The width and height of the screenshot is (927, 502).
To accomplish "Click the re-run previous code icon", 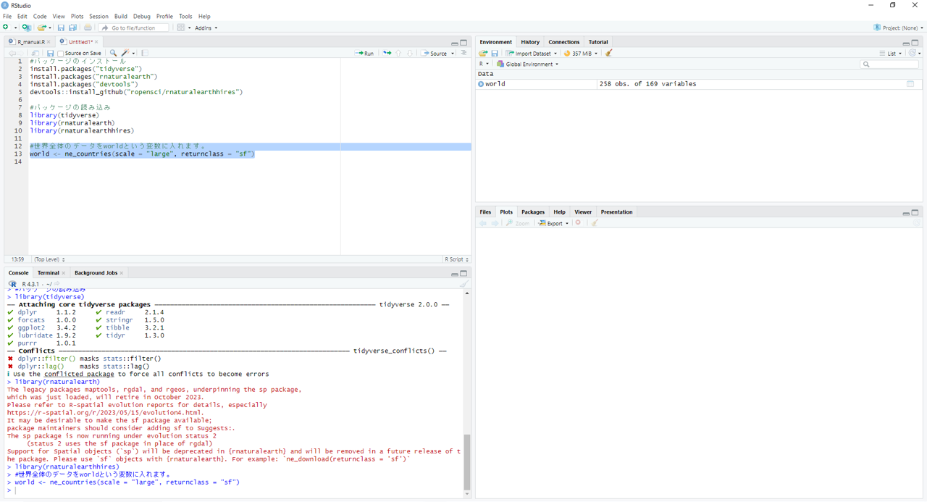I will [x=387, y=53].
